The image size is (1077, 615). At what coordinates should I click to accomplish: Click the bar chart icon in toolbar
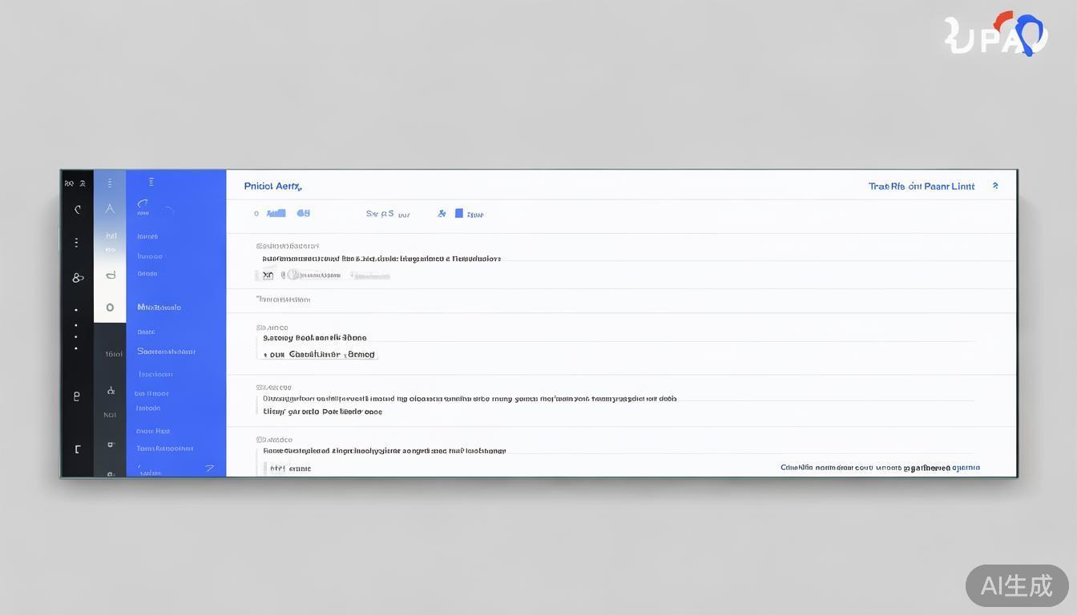click(x=276, y=214)
